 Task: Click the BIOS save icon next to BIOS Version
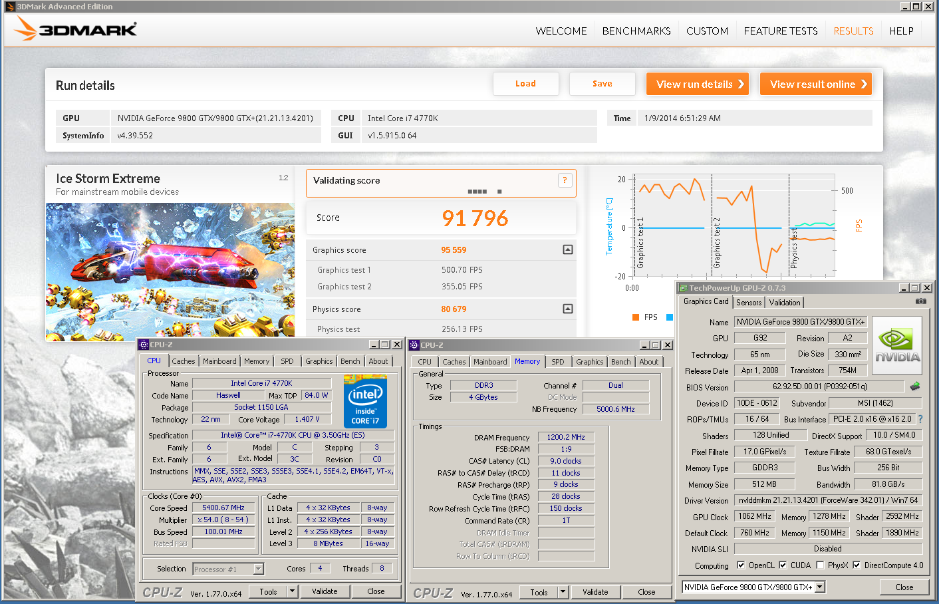point(916,386)
